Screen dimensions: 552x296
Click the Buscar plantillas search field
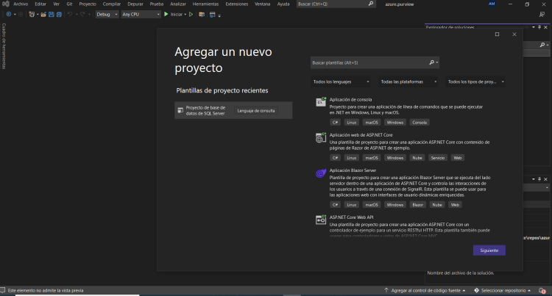368,62
